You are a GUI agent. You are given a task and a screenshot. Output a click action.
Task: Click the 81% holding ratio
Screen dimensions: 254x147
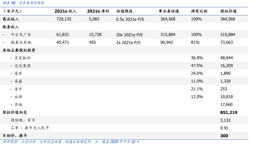tap(195, 42)
